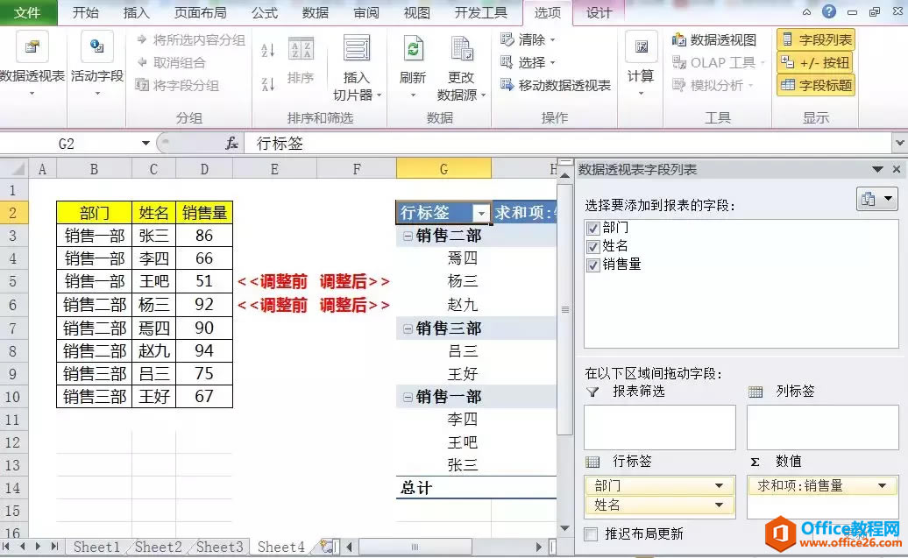Open field list pane options arrow
The height and width of the screenshot is (558, 908).
coord(877,169)
